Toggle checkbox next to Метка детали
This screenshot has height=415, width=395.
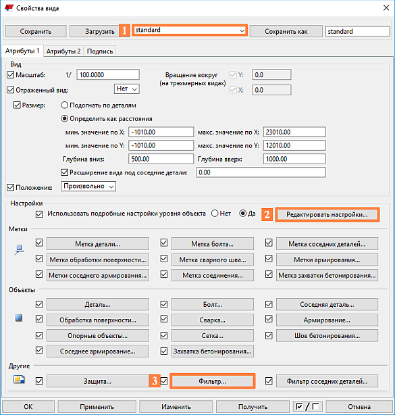tap(39, 243)
